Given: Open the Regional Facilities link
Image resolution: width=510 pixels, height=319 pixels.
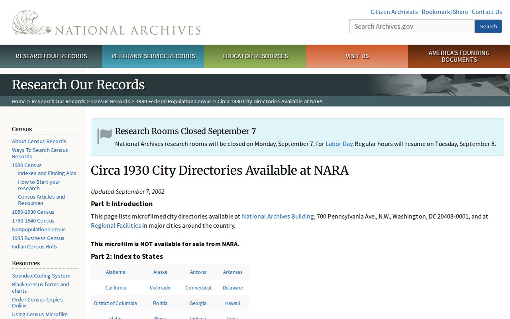Looking at the screenshot, I should click(x=116, y=225).
